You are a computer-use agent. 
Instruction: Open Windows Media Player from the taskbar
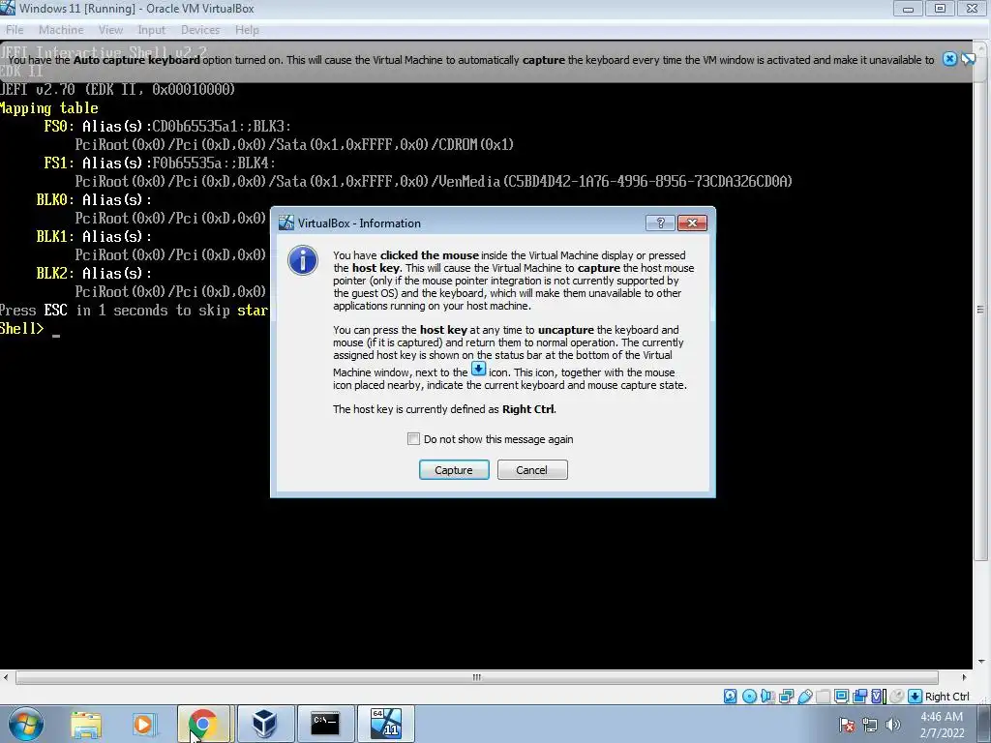pos(144,724)
